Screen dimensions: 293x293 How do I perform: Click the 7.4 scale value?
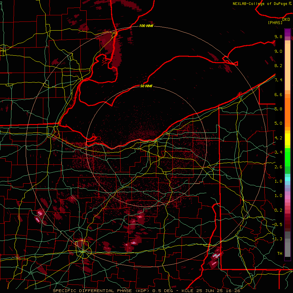point(278,80)
